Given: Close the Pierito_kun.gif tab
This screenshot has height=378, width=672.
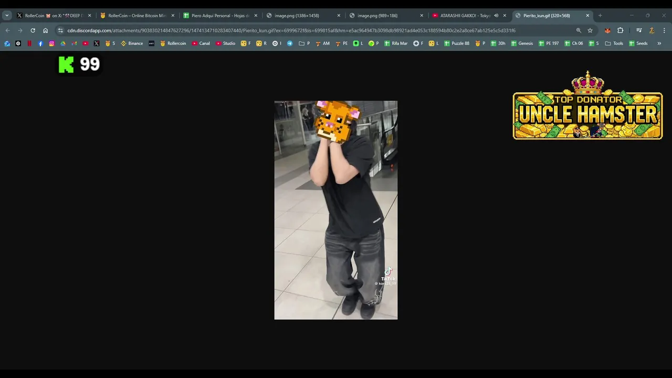Looking at the screenshot, I should click(x=587, y=16).
